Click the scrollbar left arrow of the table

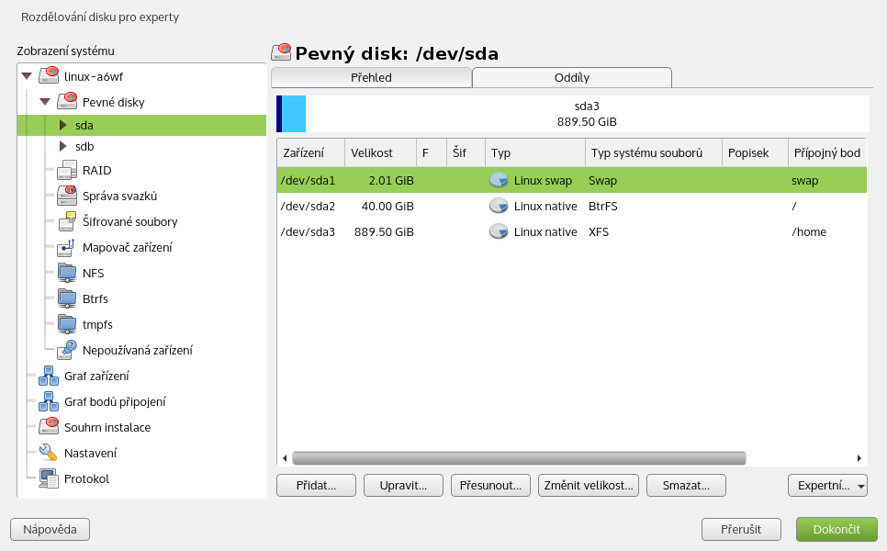point(285,458)
